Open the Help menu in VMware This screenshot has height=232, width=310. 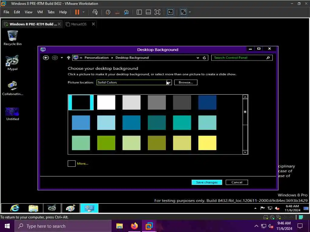63,12
